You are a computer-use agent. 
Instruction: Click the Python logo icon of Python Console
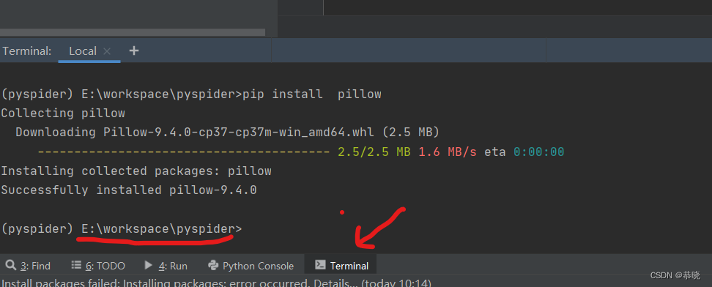pyautogui.click(x=213, y=265)
